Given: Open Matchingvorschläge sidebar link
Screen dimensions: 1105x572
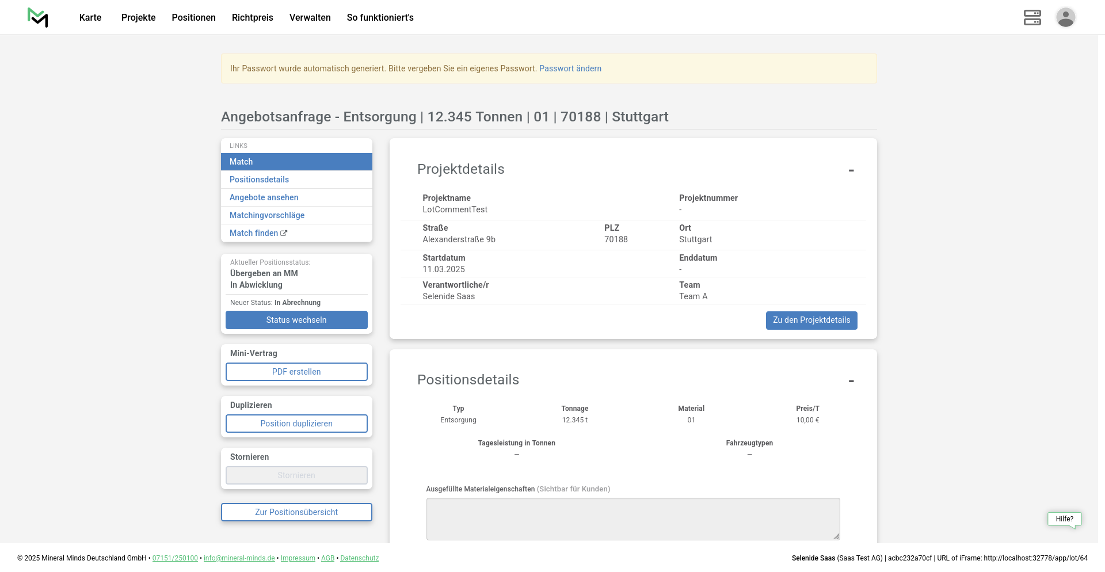Looking at the screenshot, I should [x=267, y=215].
